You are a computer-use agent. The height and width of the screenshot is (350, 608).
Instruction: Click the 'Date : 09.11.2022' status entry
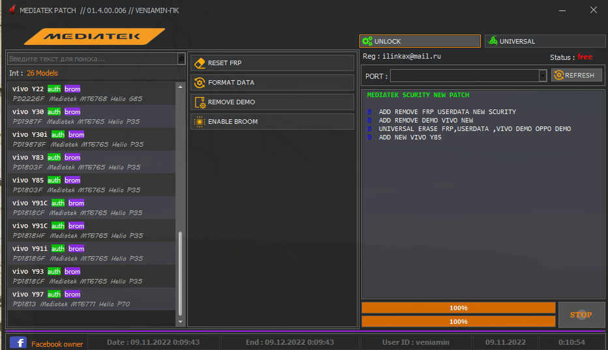click(153, 342)
